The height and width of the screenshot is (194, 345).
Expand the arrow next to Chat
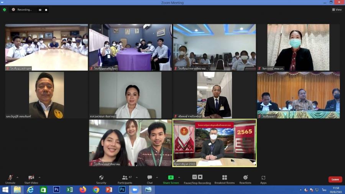tap(158, 178)
